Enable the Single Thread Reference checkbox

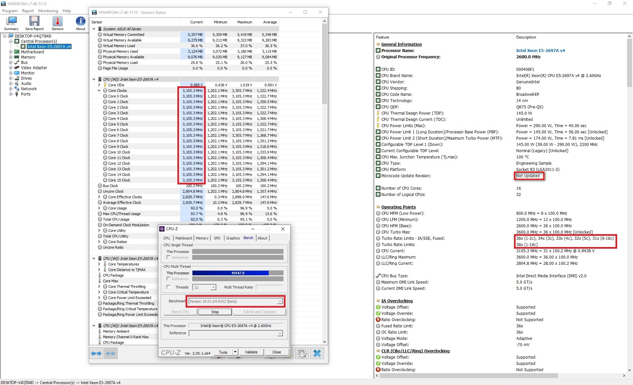point(169,258)
